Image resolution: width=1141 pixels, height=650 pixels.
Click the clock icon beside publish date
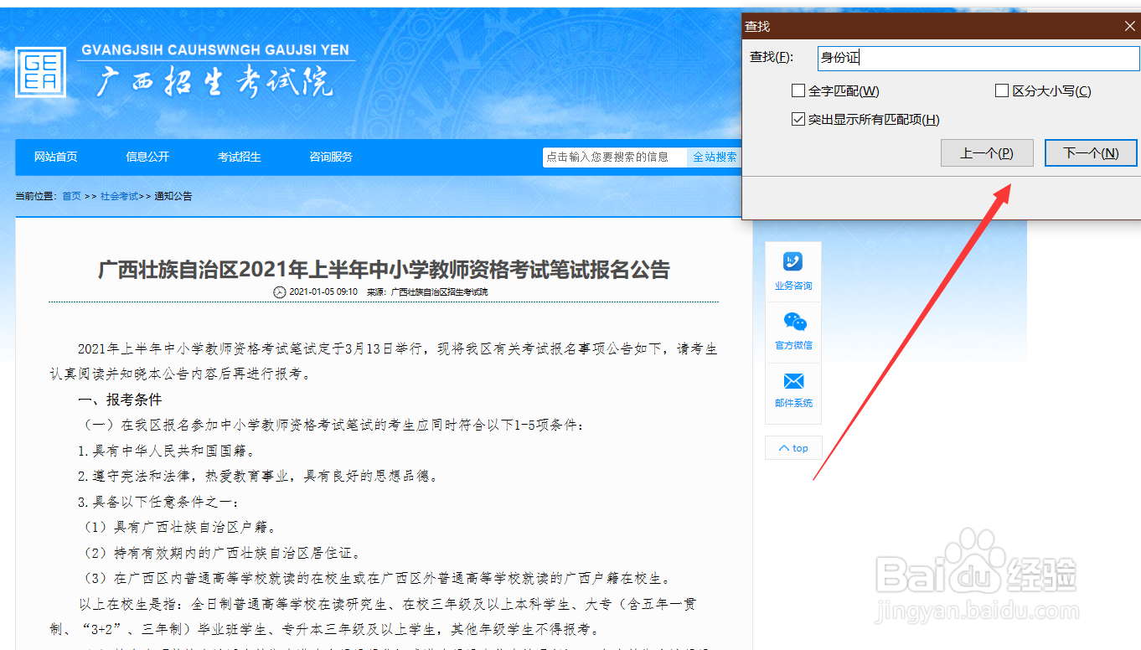point(280,291)
